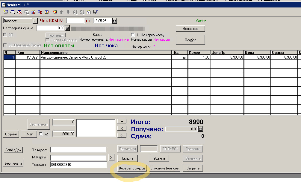Click the XX button

point(122,135)
